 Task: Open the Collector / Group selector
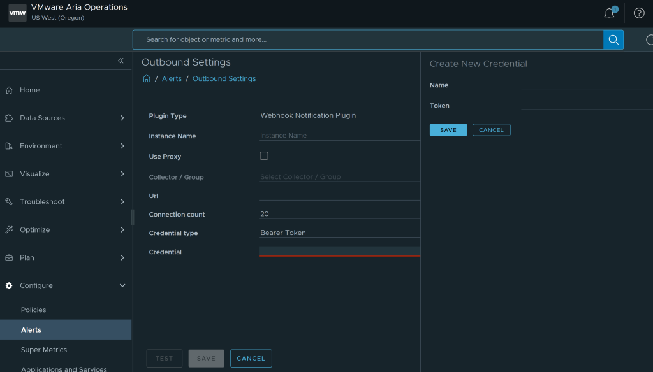339,176
